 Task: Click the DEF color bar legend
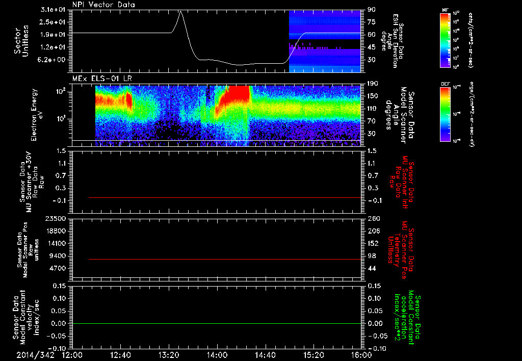pyautogui.click(x=446, y=114)
